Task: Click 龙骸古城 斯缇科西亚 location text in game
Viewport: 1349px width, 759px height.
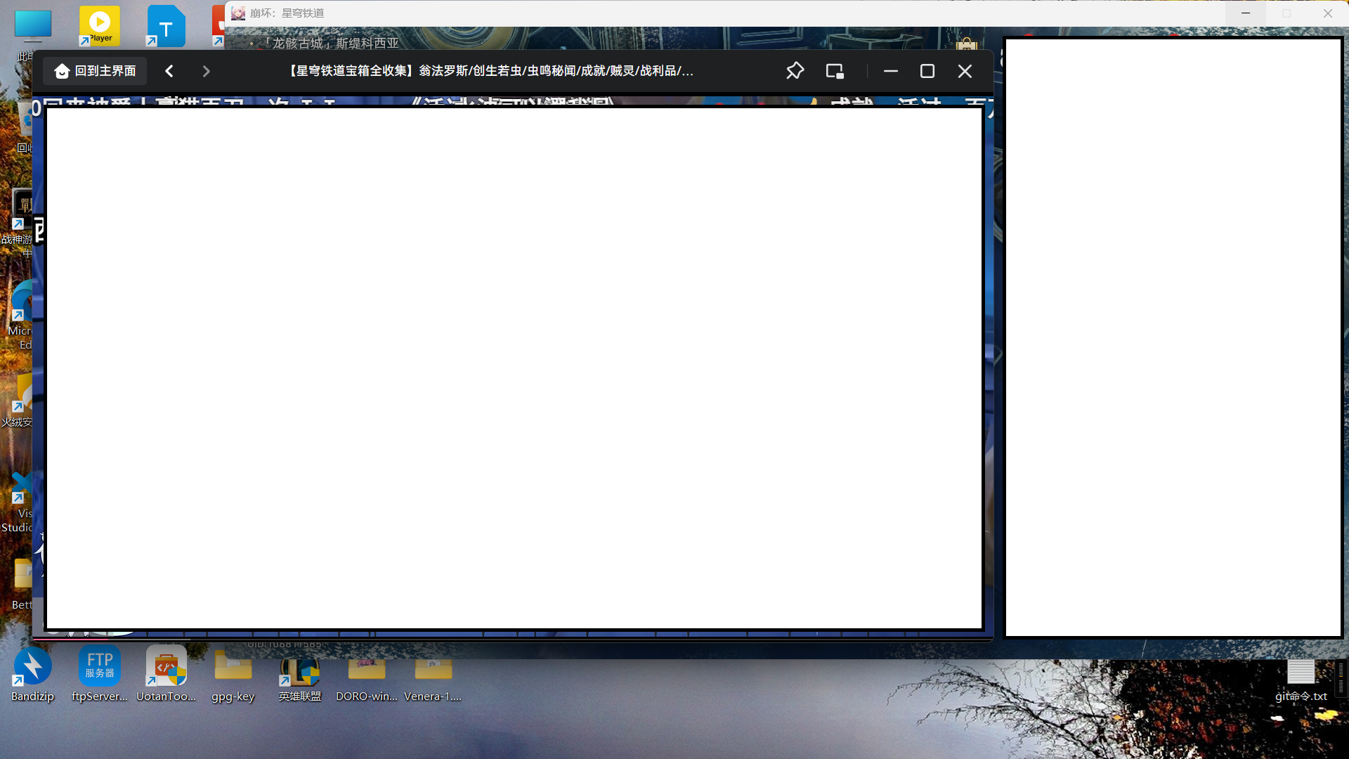Action: pos(332,43)
